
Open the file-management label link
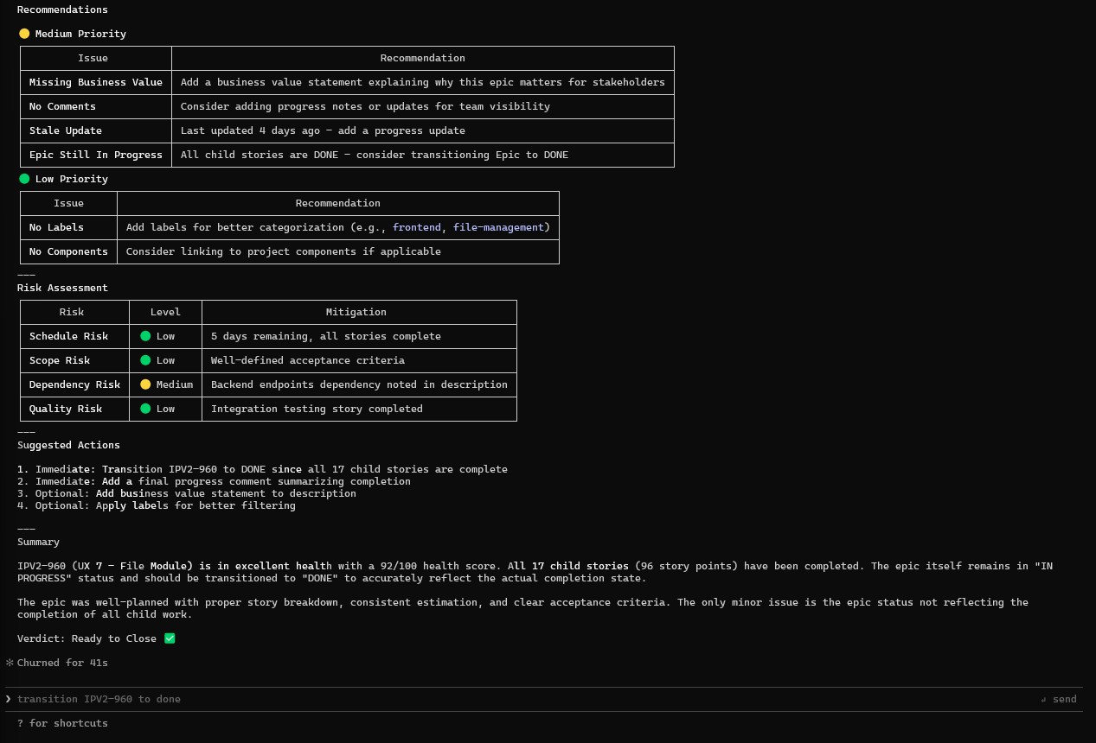[x=498, y=226]
